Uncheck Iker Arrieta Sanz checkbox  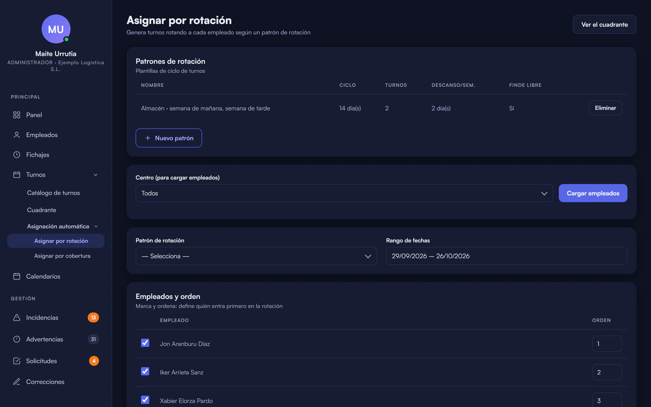tap(145, 371)
